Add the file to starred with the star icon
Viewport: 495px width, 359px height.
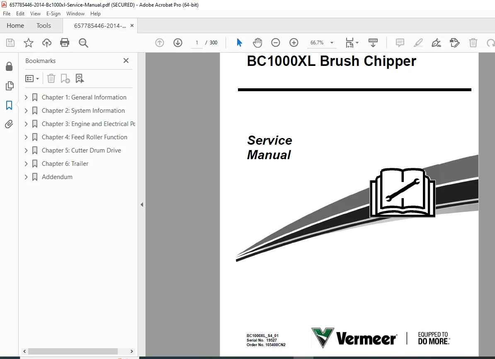pos(29,43)
